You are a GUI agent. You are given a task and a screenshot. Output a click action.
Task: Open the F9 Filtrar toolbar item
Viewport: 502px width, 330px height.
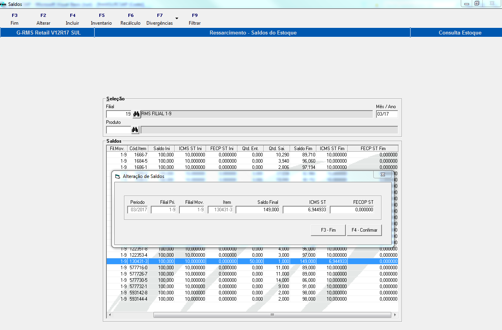[195, 19]
